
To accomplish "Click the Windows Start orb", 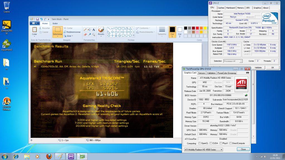I will point(5,156).
